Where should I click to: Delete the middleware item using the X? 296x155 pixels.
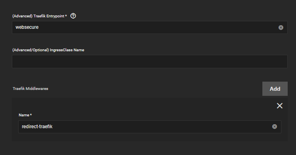[x=279, y=106]
